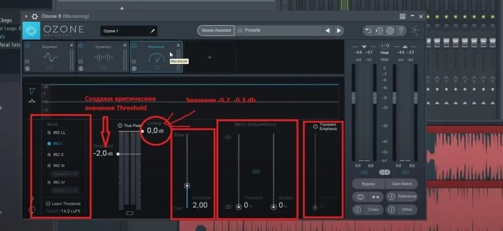
Task: Open the undo history clock icon
Action: [379, 31]
